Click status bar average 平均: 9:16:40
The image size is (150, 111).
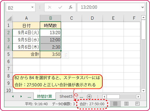tap(36, 104)
